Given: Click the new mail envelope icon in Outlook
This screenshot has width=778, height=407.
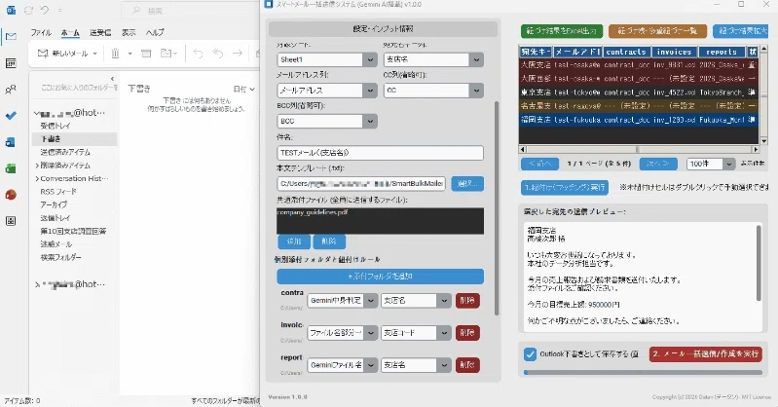Looking at the screenshot, I should coord(43,54).
